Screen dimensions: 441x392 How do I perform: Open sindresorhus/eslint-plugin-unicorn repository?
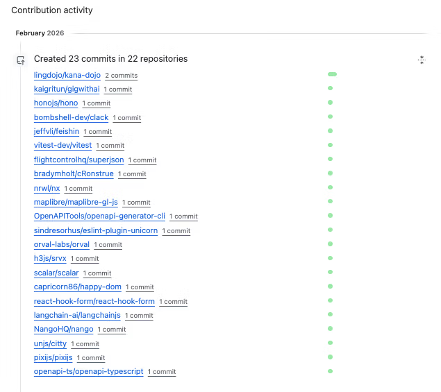tap(96, 230)
